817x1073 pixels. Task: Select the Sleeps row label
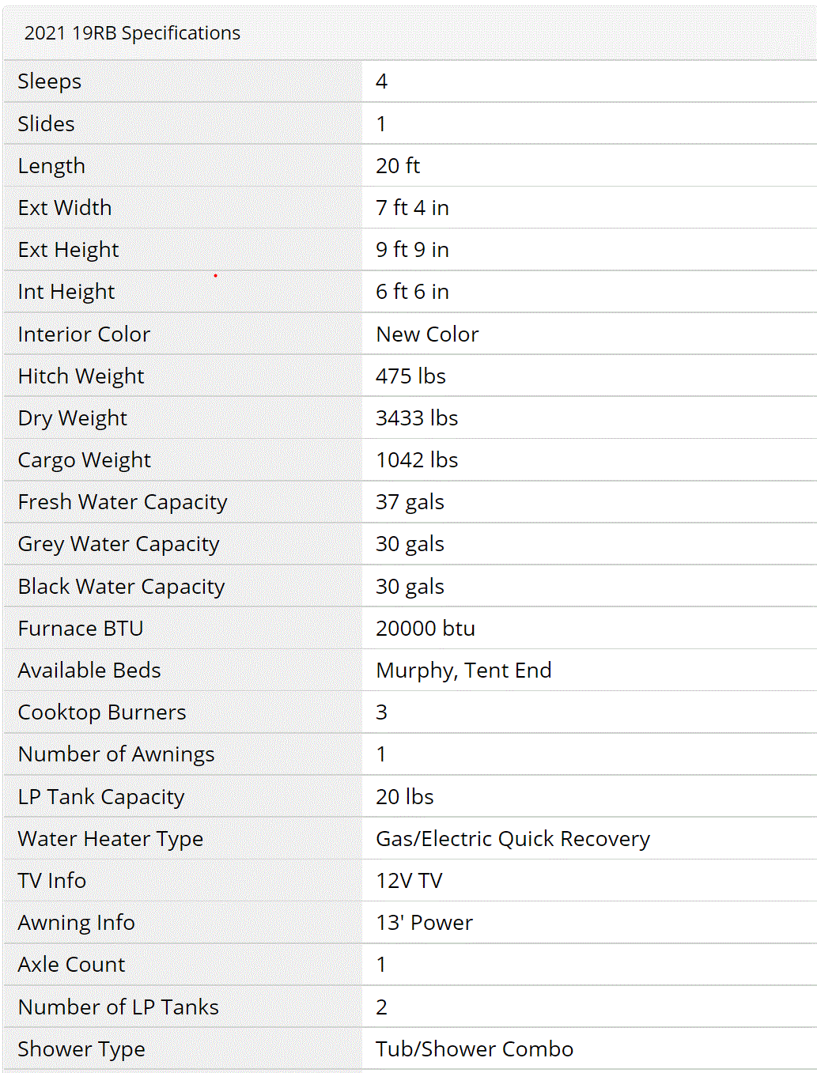coord(49,81)
